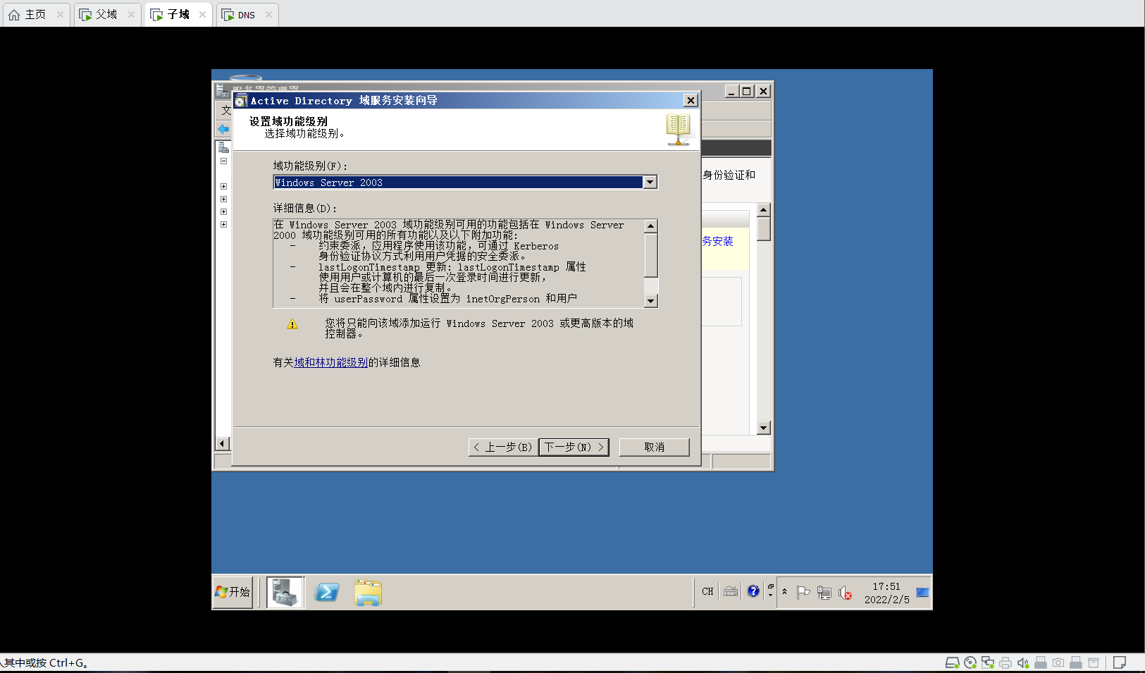The image size is (1145, 673).
Task: Click the 设置域功能级别 heading
Action: pyautogui.click(x=288, y=121)
